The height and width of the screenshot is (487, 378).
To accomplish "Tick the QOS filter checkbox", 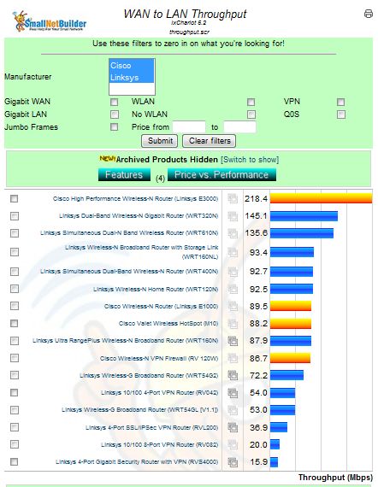I will pyautogui.click(x=341, y=114).
